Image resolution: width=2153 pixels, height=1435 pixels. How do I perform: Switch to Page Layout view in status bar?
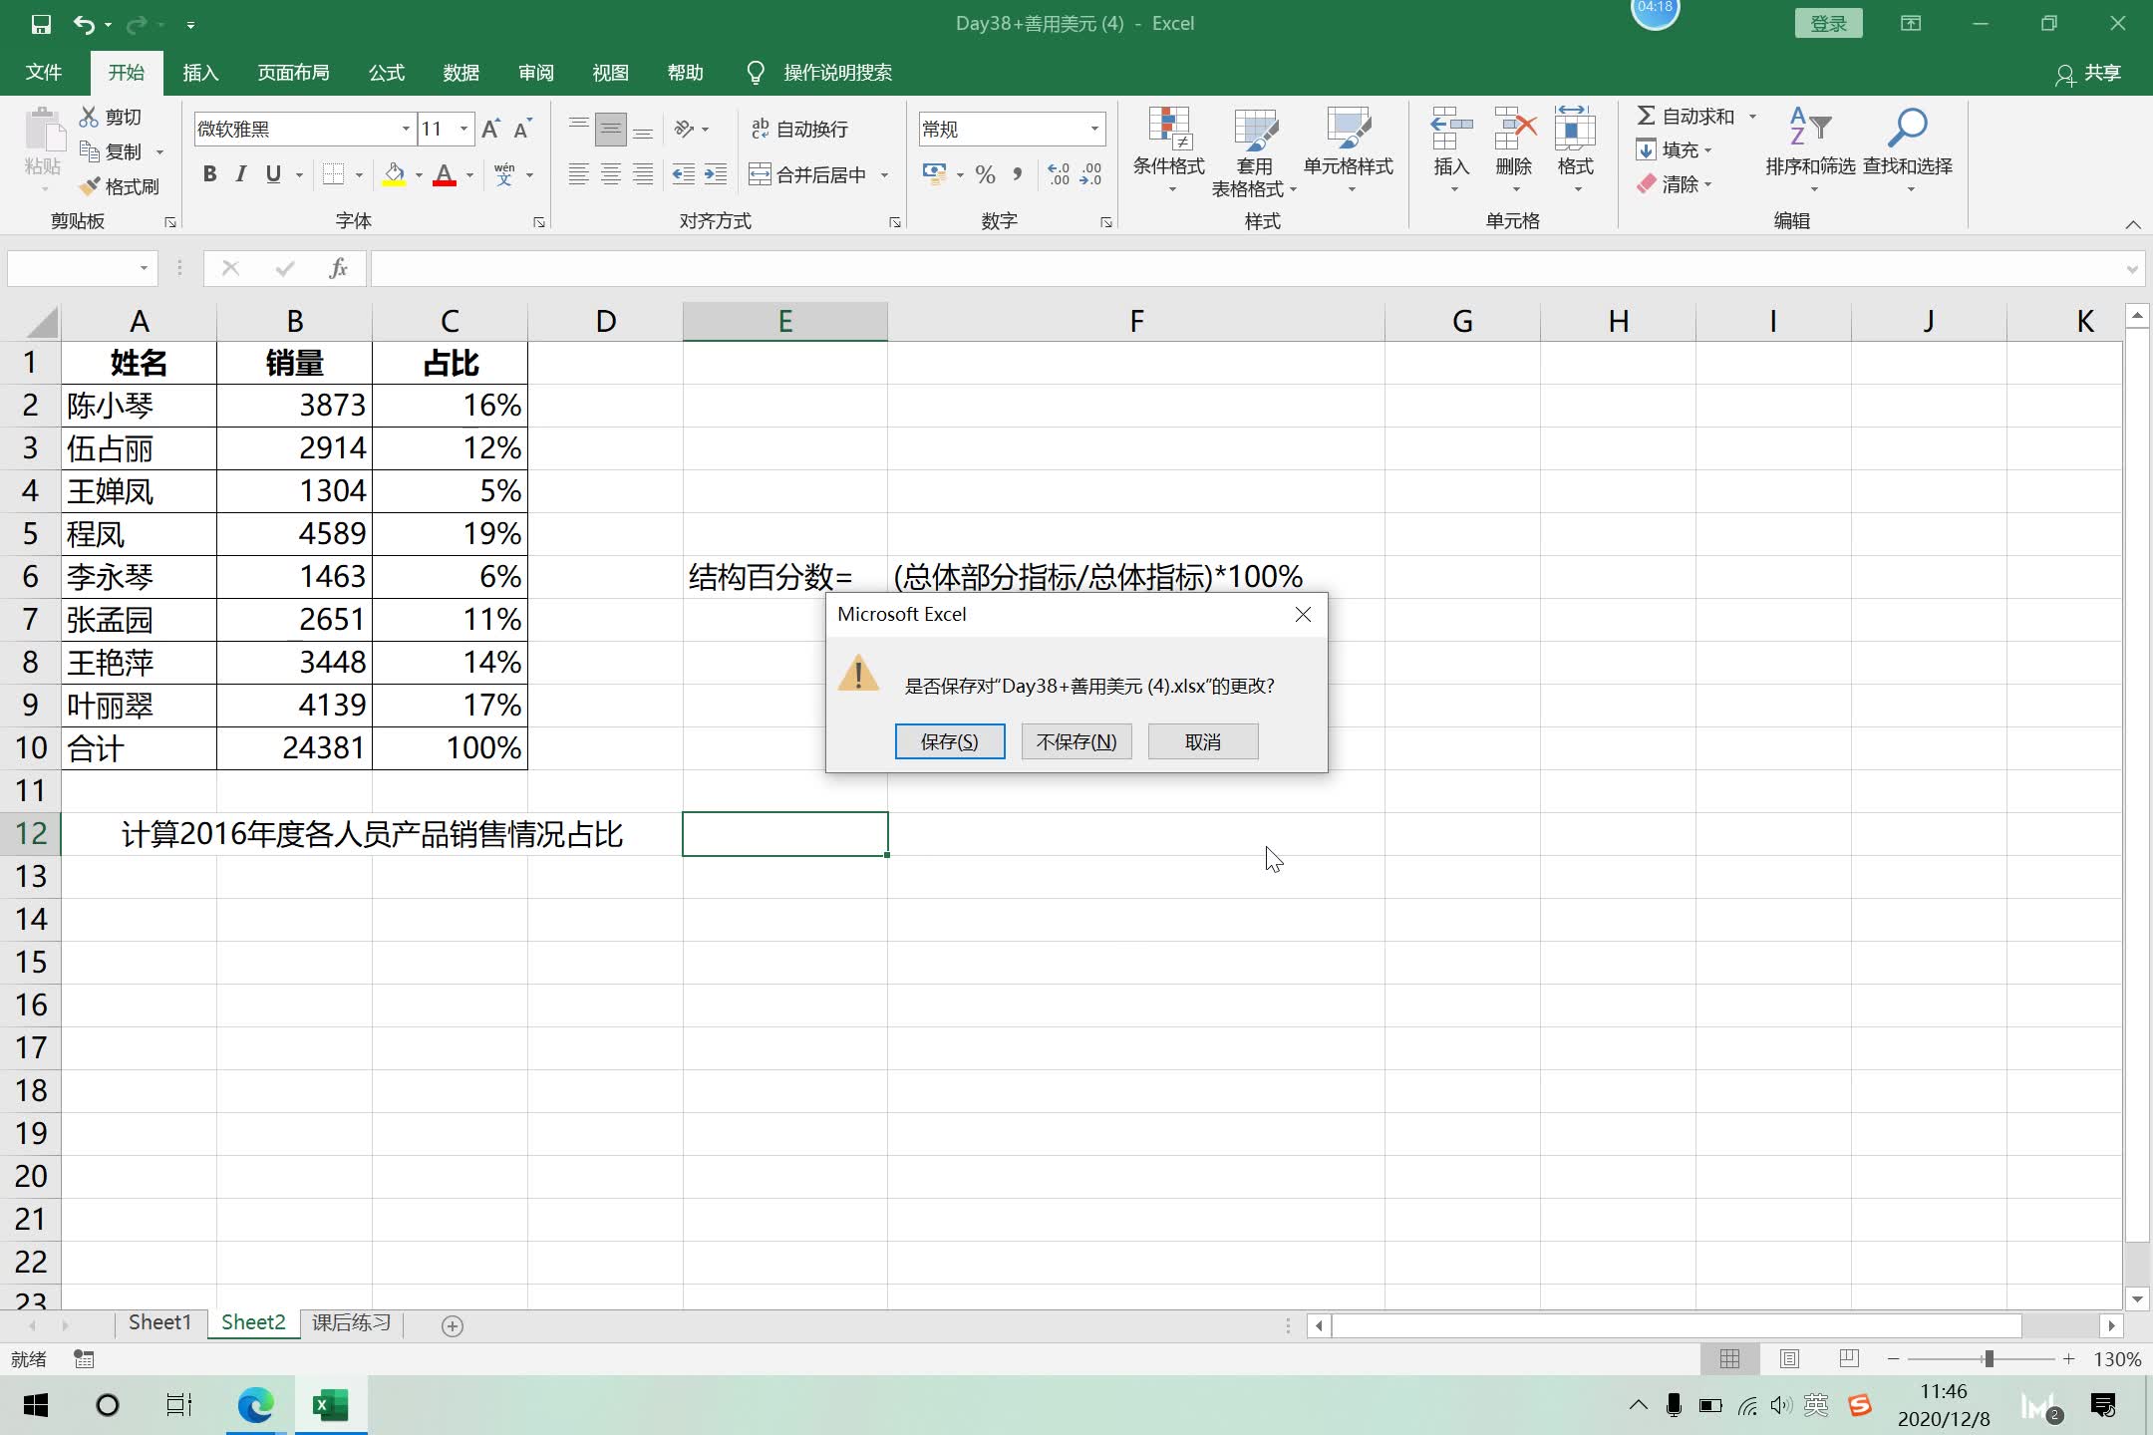1789,1359
